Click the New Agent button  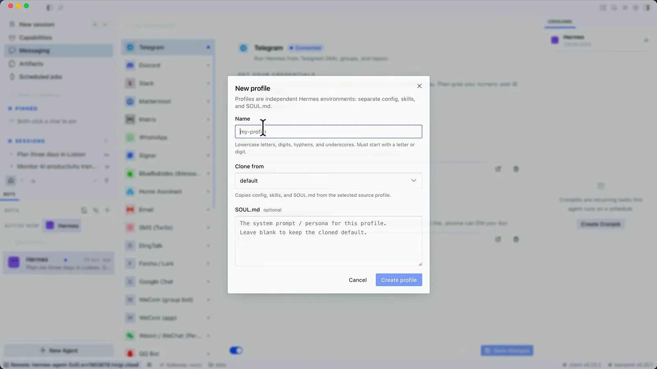(x=59, y=351)
